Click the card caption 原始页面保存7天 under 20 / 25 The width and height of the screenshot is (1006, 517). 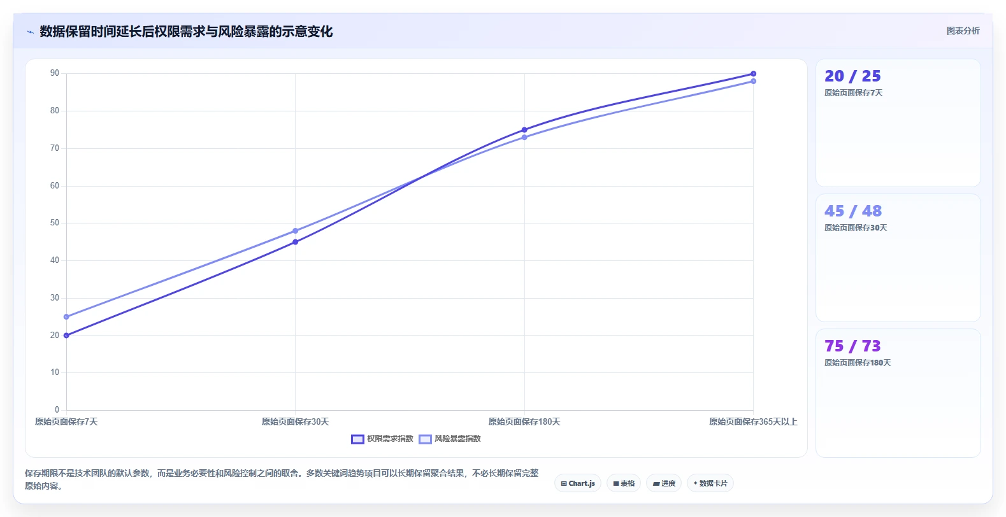pyautogui.click(x=853, y=93)
